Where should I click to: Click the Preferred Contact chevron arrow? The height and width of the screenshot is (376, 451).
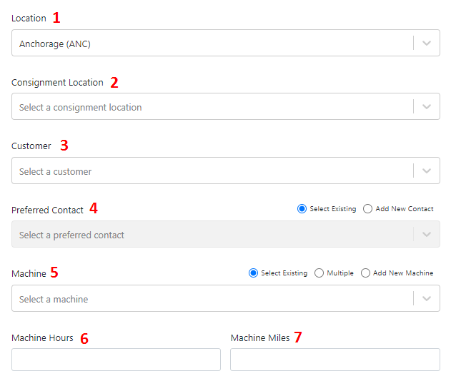(427, 234)
